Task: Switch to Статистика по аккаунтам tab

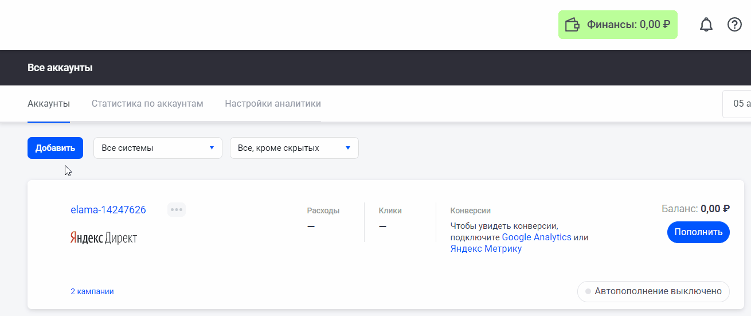Action: [x=147, y=104]
